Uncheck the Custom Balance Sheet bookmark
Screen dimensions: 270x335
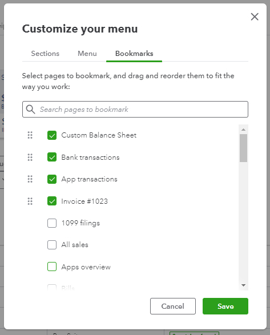52,135
